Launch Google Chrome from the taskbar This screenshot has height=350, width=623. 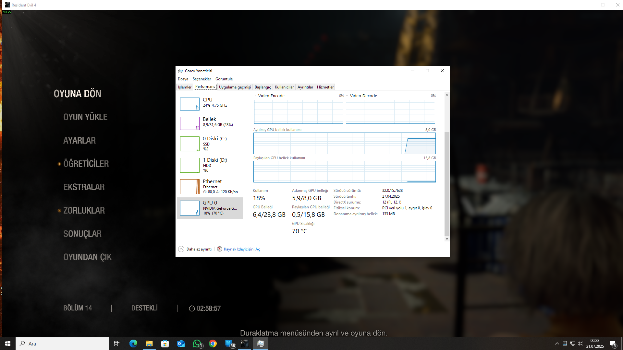pyautogui.click(x=213, y=344)
